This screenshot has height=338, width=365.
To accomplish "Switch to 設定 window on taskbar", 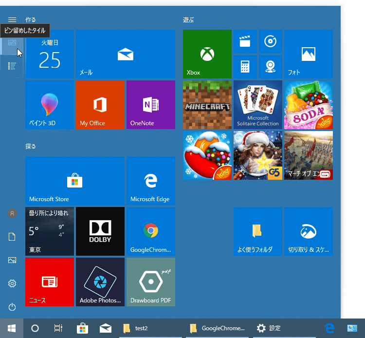I will point(285,328).
